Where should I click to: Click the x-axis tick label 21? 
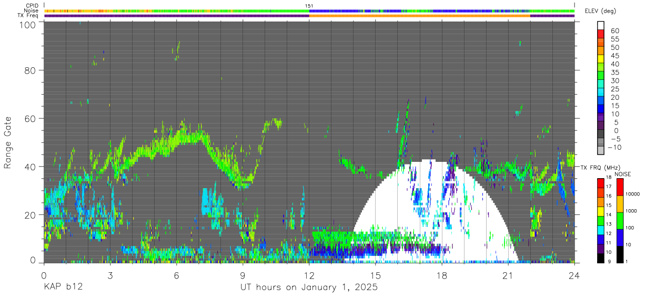pos(508,275)
